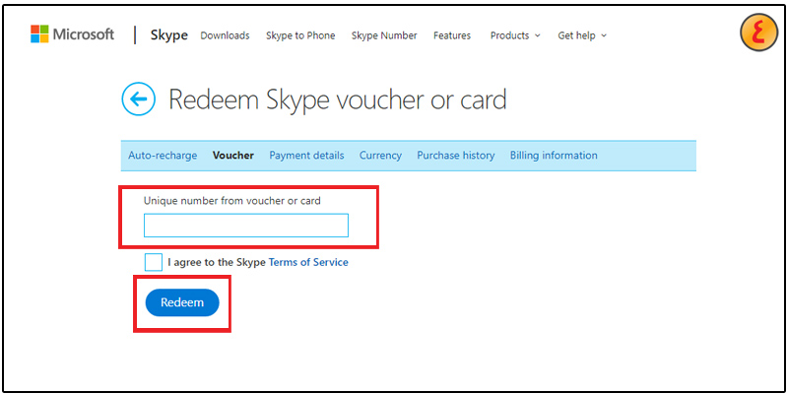Switch to Payment details tab
The width and height of the screenshot is (788, 394).
pyautogui.click(x=306, y=156)
